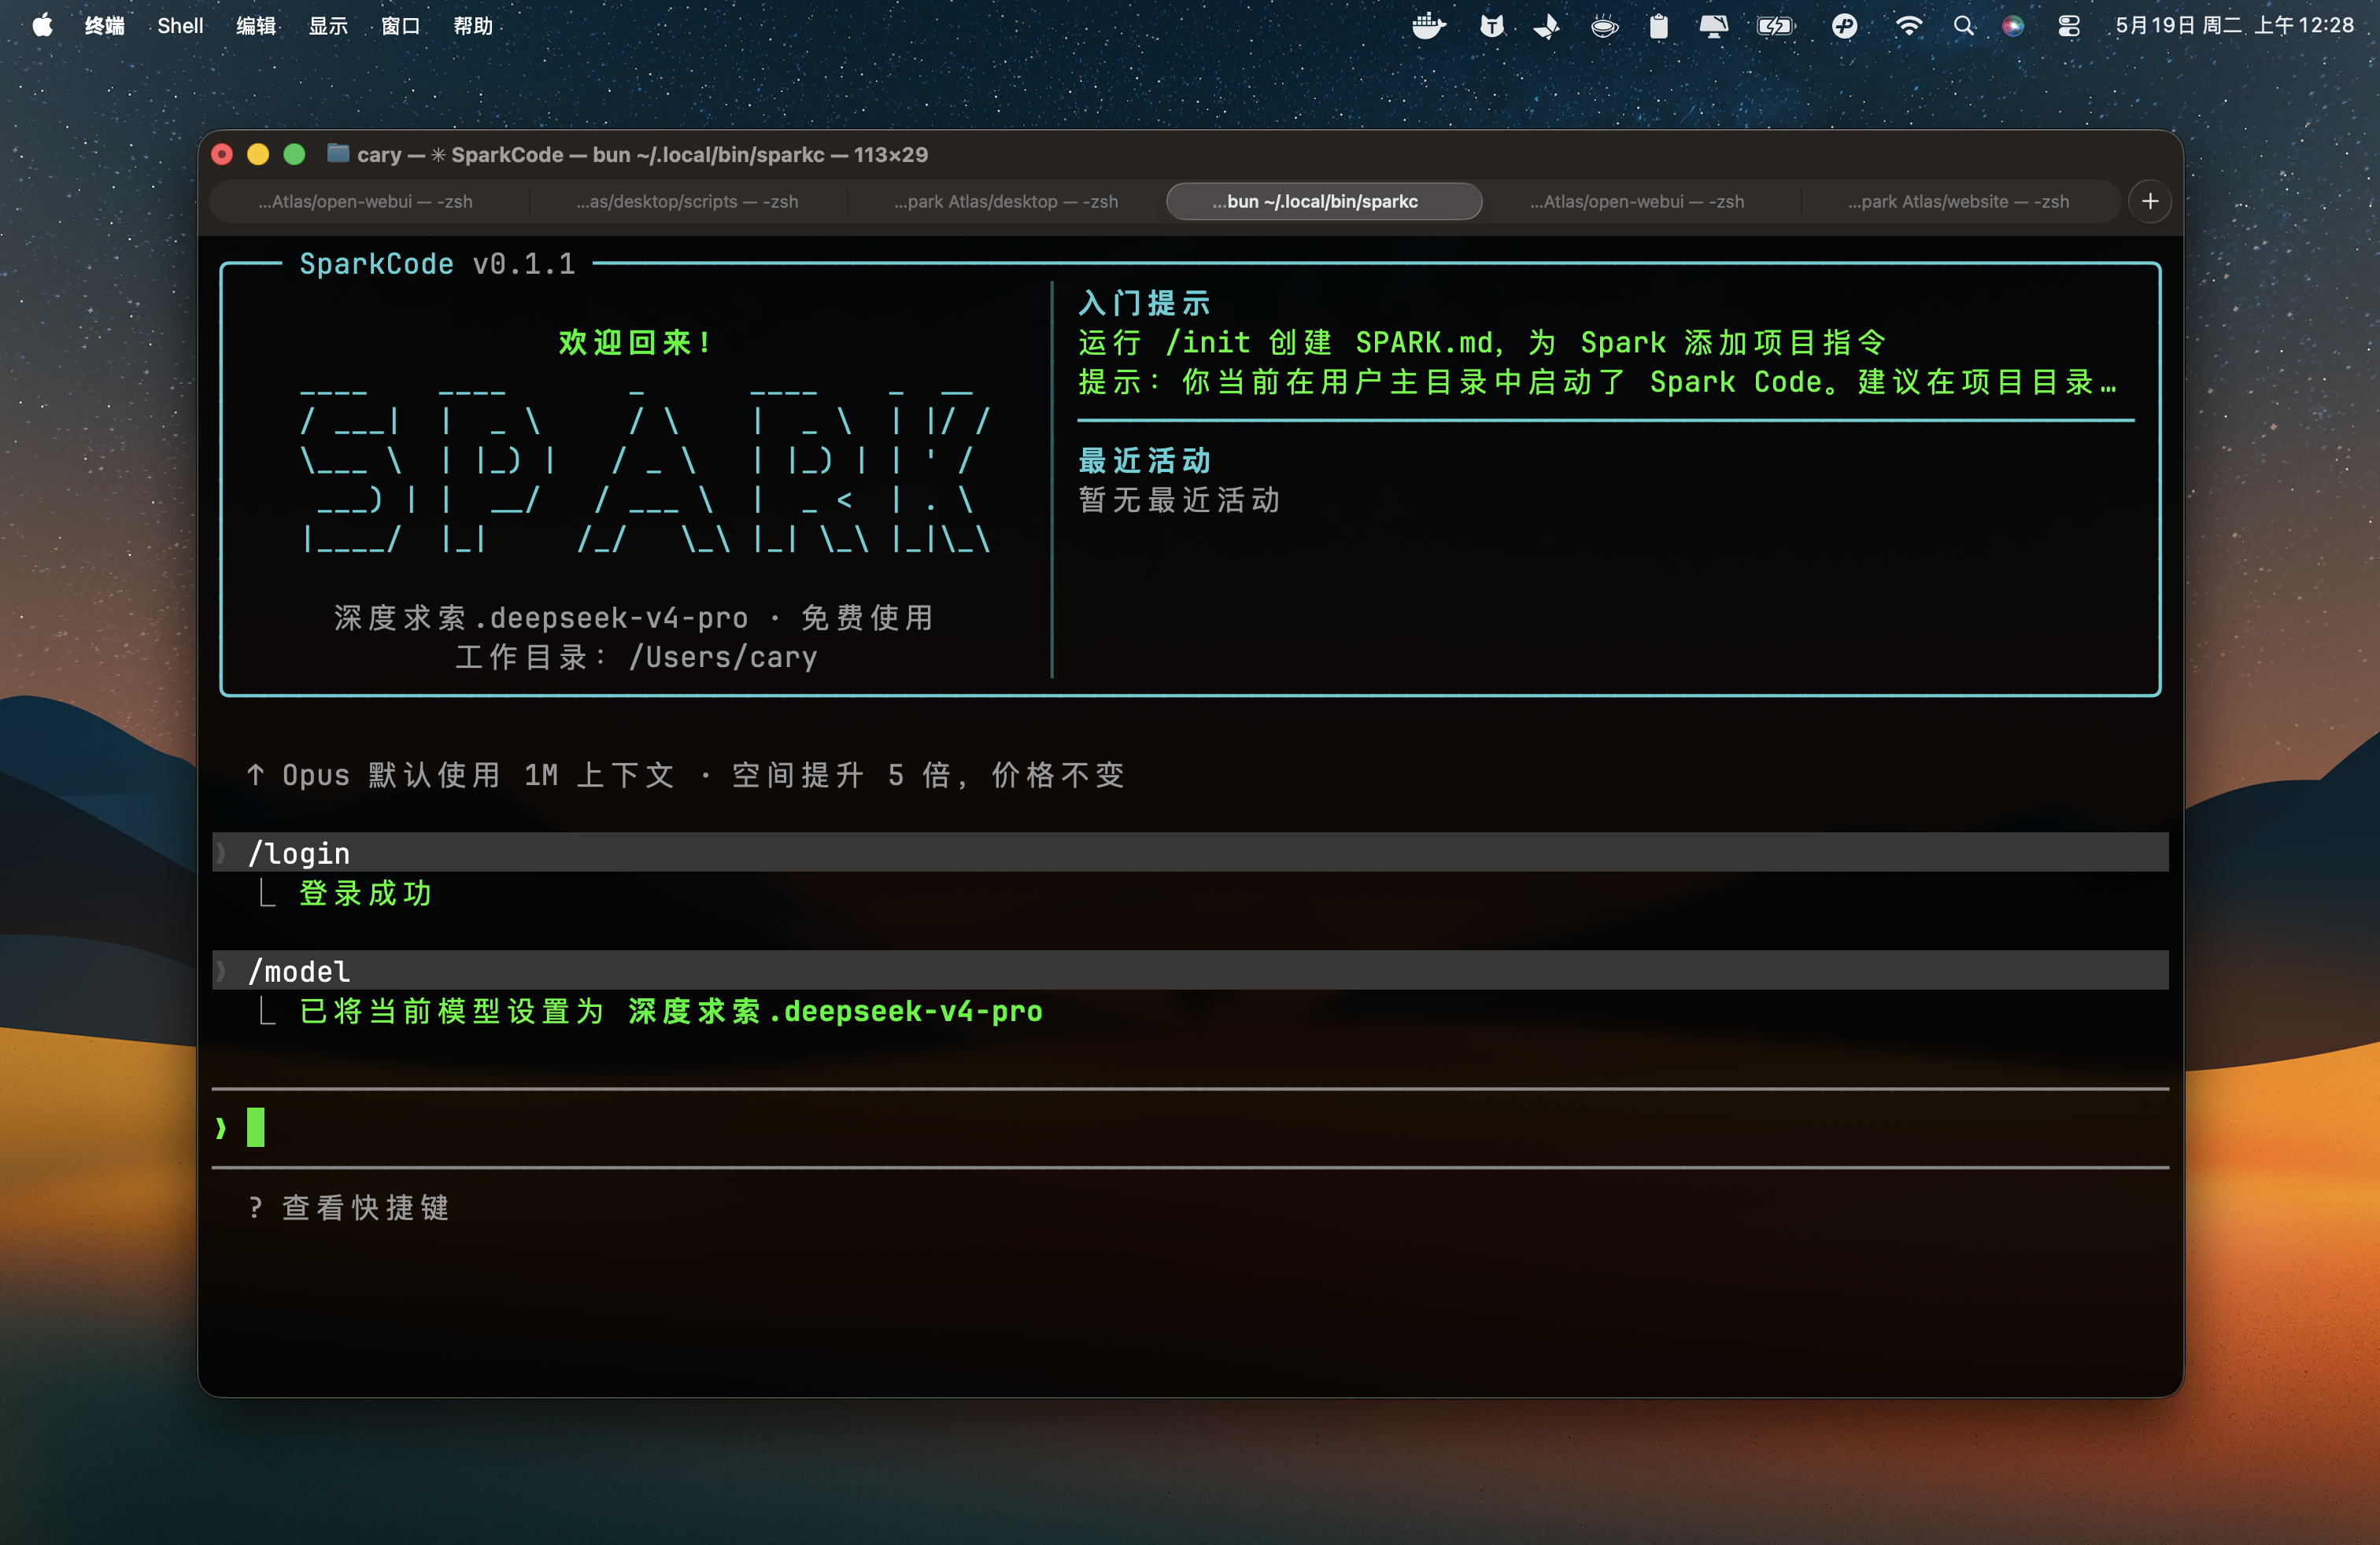Click the 暂无最近活动 text
This screenshot has height=1545, width=2380.
[1179, 500]
